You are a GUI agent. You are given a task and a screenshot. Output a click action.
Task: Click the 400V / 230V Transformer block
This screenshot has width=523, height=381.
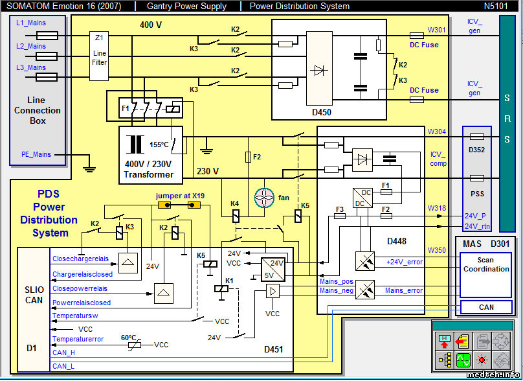tap(149, 153)
